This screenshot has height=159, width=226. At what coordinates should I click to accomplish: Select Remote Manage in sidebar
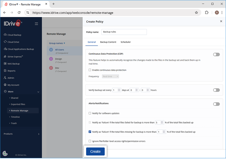[x=23, y=111]
